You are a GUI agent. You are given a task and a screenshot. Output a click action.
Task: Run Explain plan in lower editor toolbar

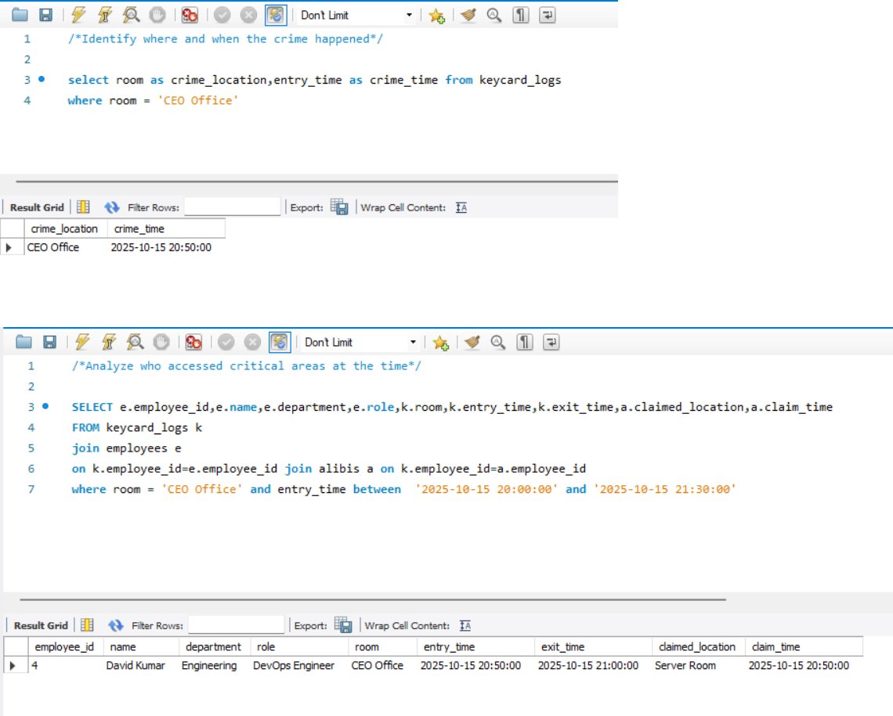135,342
